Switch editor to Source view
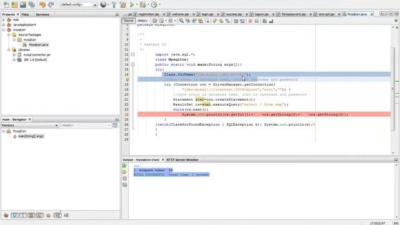 point(129,21)
